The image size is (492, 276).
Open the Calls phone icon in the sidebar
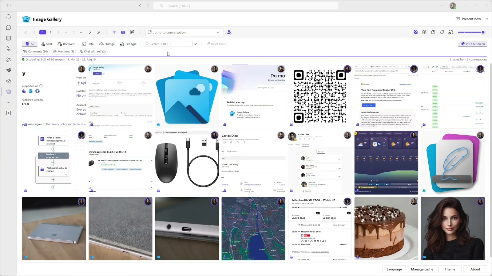pos(9,49)
